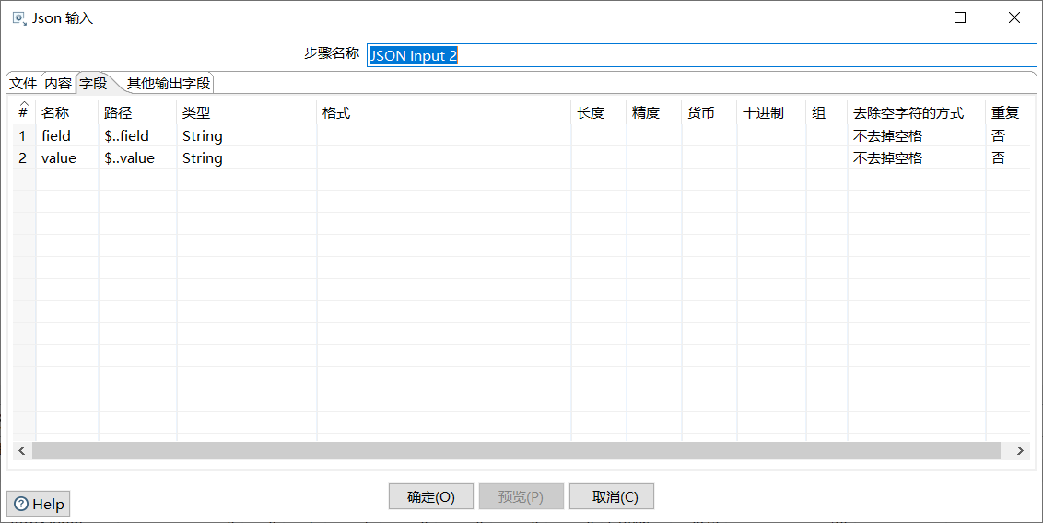Click String type cell in field row

247,135
